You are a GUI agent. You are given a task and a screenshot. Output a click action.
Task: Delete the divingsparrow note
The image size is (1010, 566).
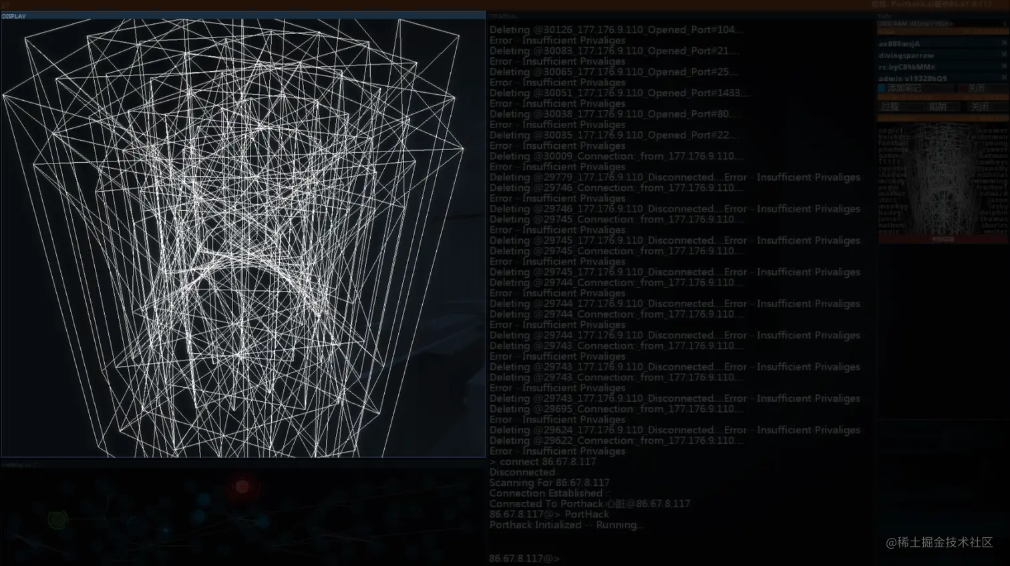coord(1004,54)
